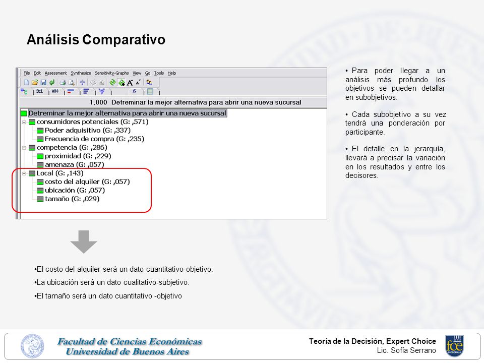Collapse the Local tree node
The height and width of the screenshot is (363, 484).
pyautogui.click(x=24, y=173)
